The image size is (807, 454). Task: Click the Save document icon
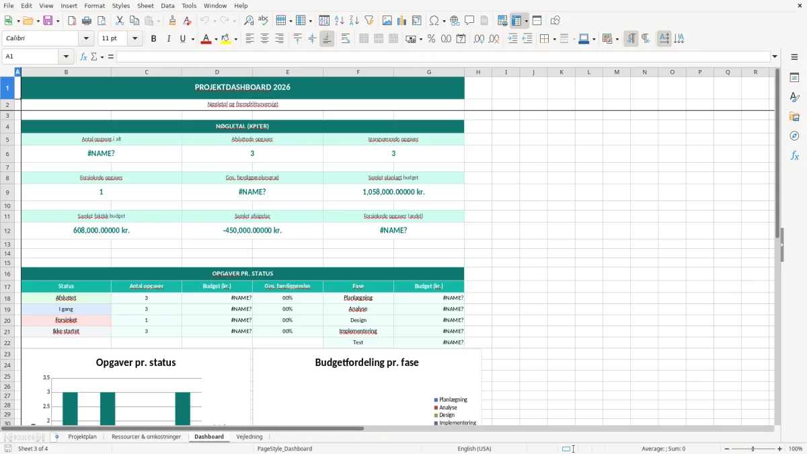(48, 21)
